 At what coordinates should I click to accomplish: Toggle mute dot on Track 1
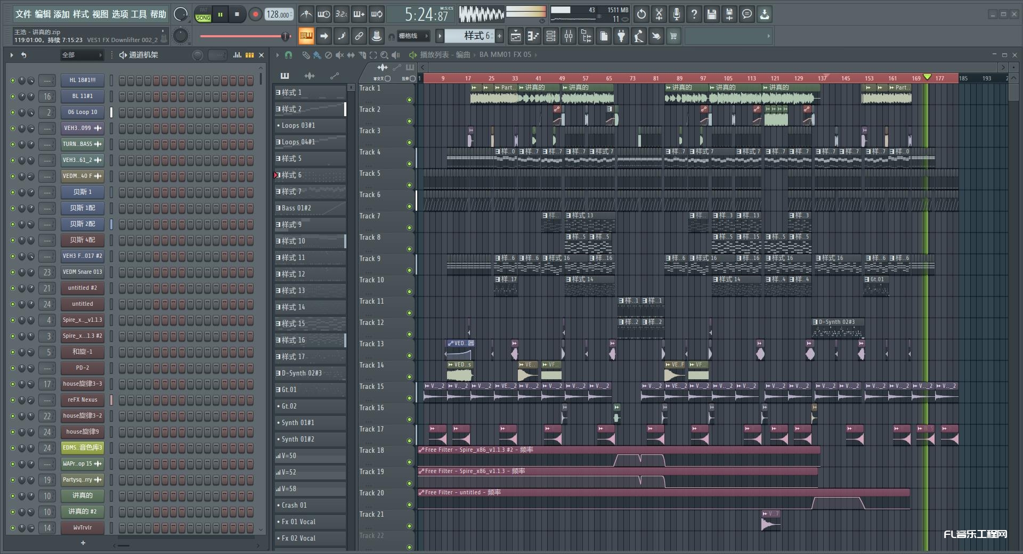pyautogui.click(x=409, y=100)
